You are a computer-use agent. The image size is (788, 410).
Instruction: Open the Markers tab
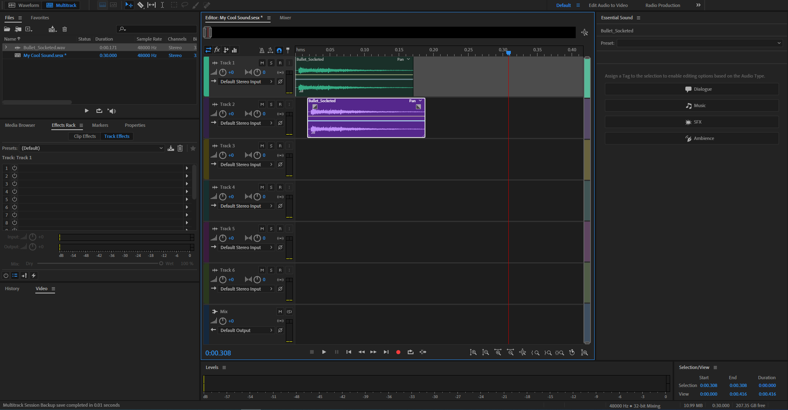(100, 125)
